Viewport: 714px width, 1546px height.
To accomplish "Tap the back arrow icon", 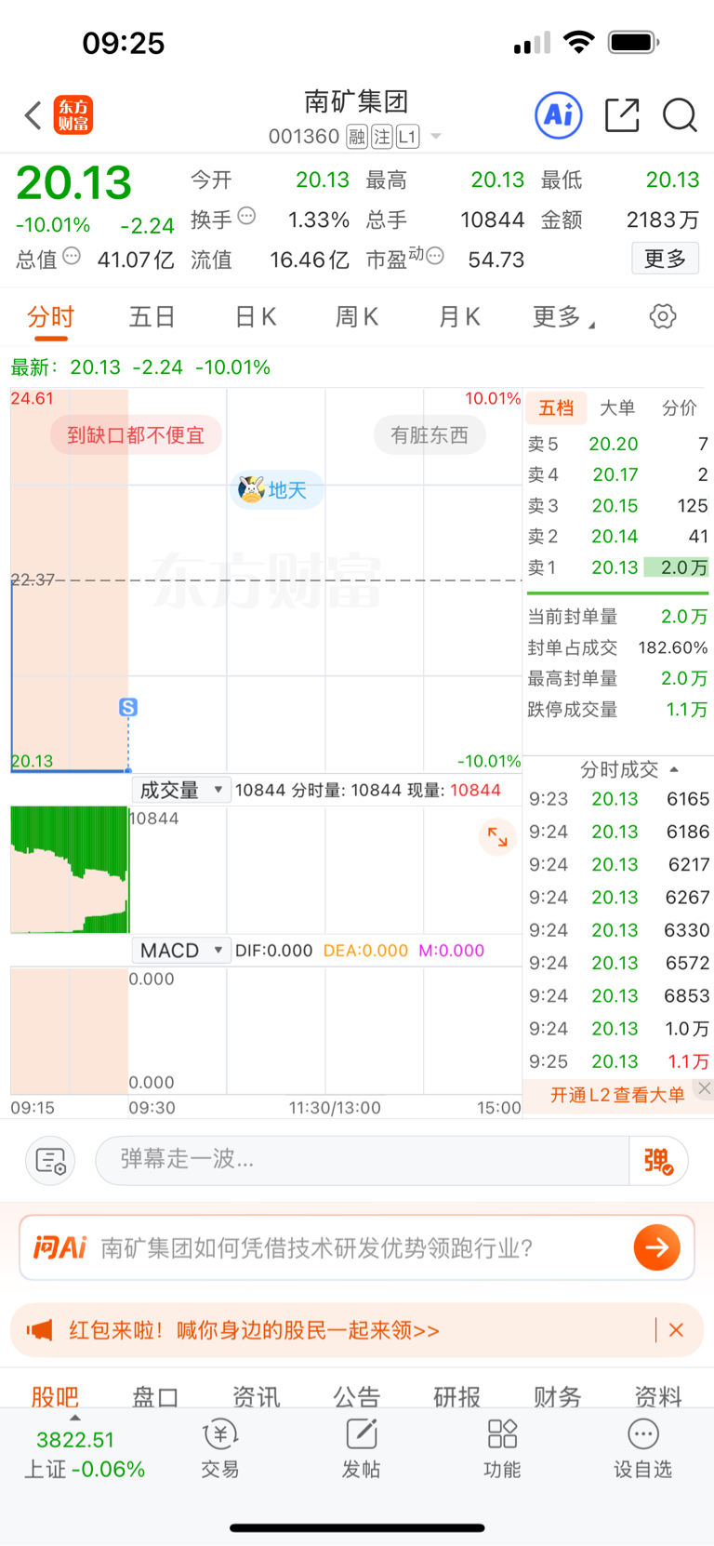I will tap(33, 115).
